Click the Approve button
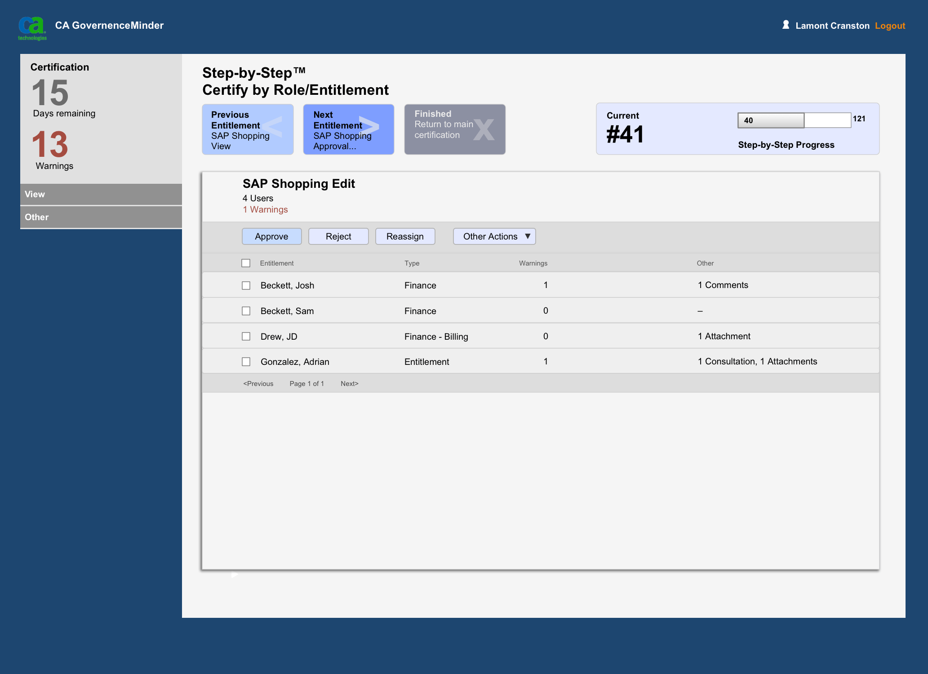928x674 pixels. [271, 236]
